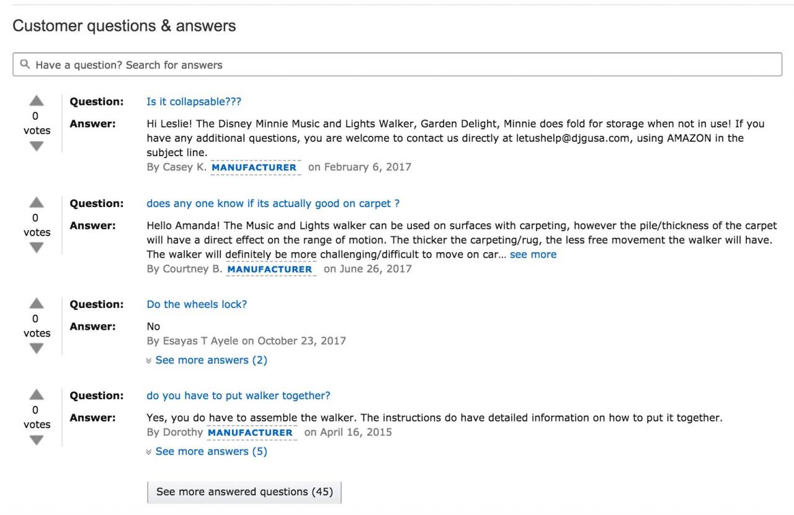
Task: Expand 'See more answers (2)'
Action: click(x=211, y=360)
